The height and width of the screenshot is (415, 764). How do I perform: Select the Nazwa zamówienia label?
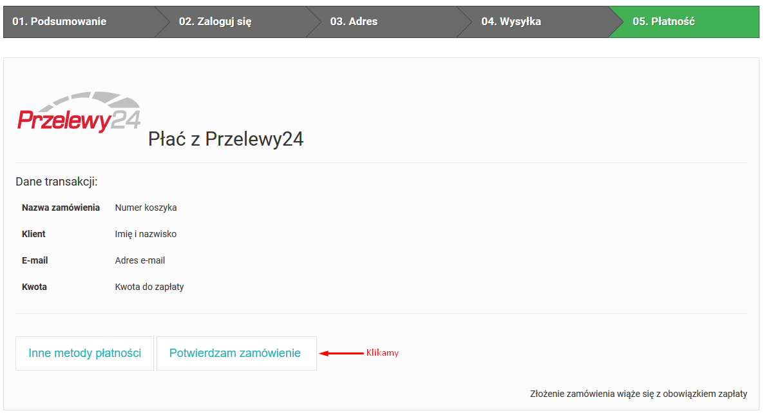click(61, 207)
